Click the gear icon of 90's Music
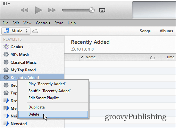 pyautogui.click(x=6, y=55)
